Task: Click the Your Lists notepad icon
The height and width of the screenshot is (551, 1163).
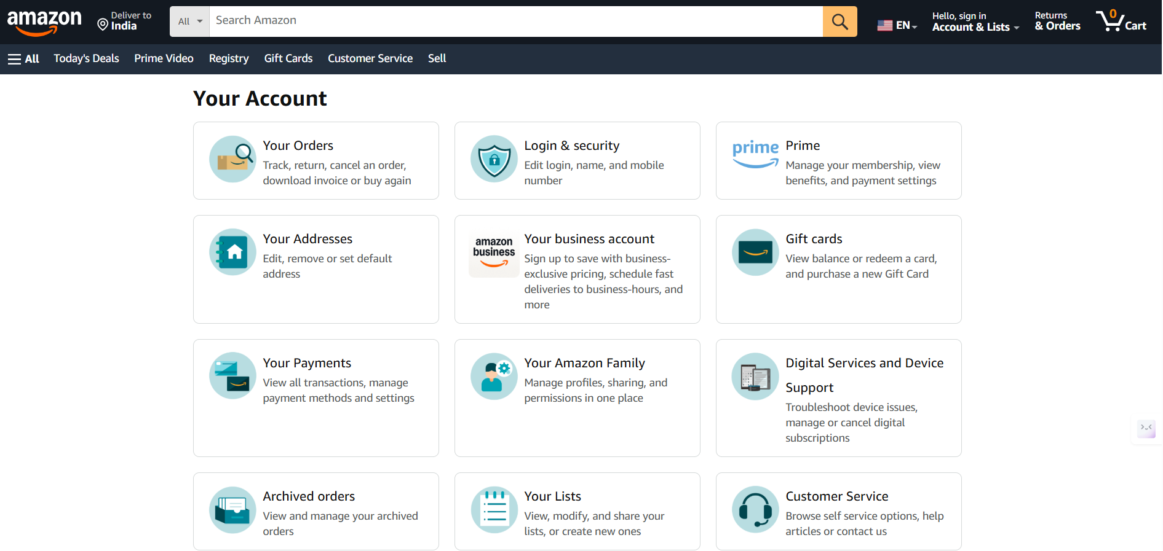Action: pos(494,510)
